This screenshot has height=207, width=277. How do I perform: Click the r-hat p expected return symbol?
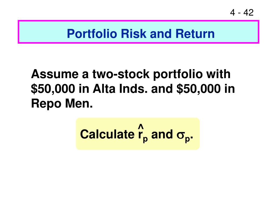pyautogui.click(x=143, y=134)
